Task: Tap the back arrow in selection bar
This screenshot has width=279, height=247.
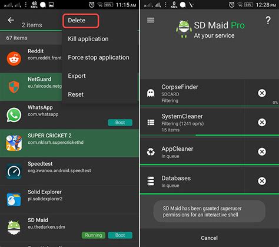Action: (11, 20)
